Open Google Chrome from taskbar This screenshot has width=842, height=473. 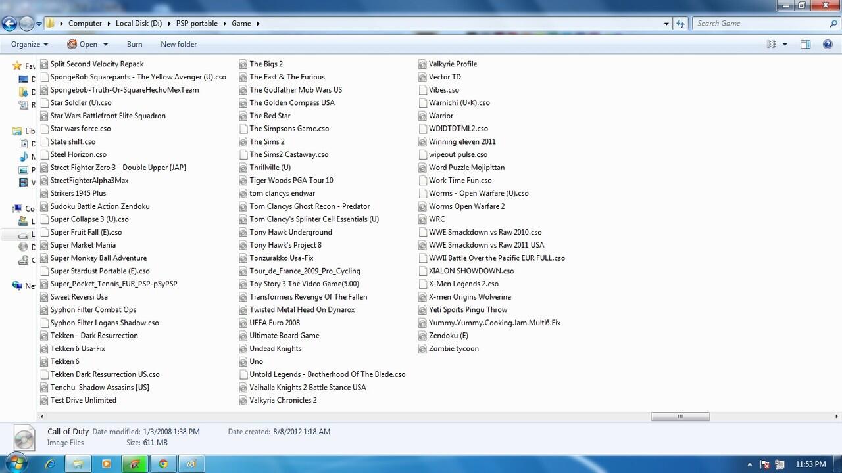point(163,464)
